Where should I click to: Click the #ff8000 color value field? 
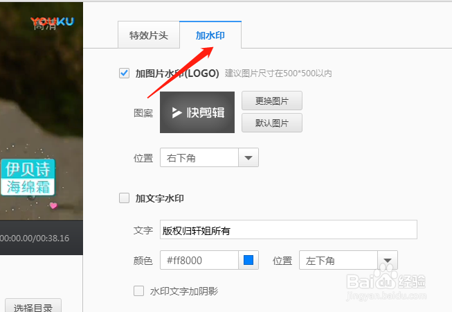click(199, 260)
